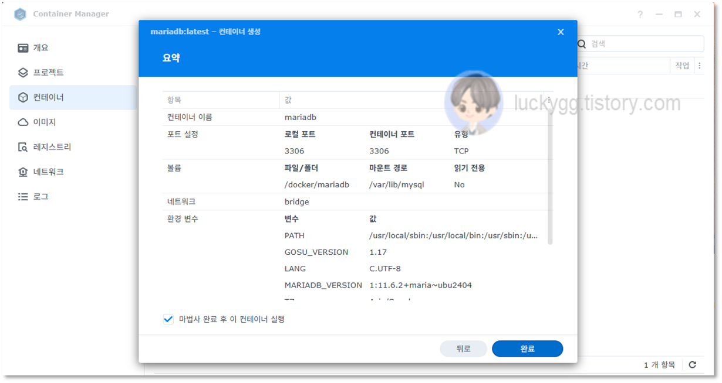Click the 1 개 항목 item count

(x=659, y=365)
